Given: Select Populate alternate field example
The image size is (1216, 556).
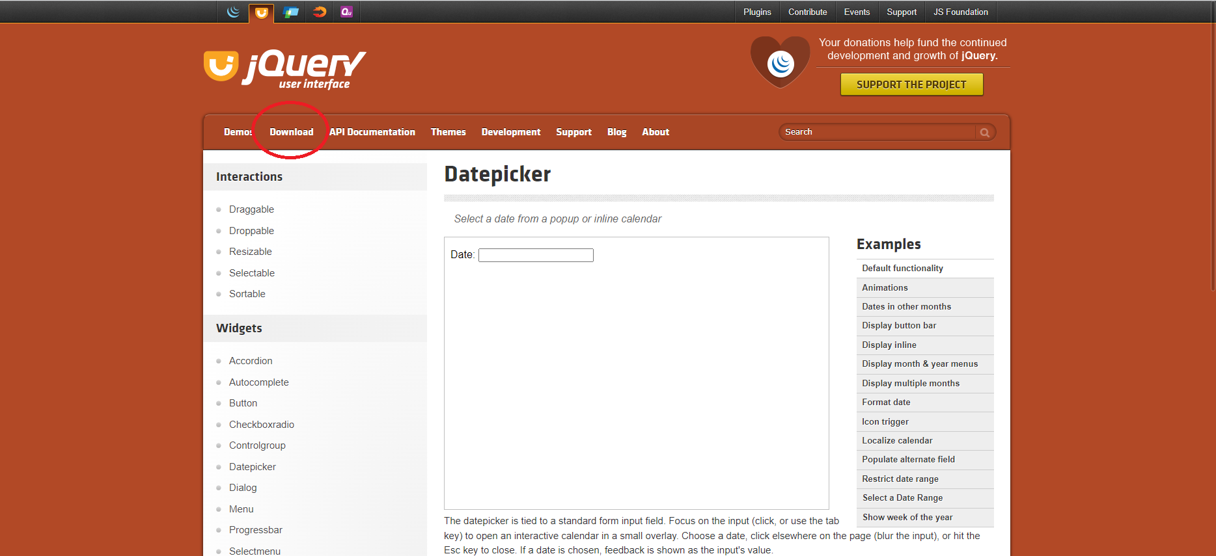Looking at the screenshot, I should pyautogui.click(x=925, y=460).
